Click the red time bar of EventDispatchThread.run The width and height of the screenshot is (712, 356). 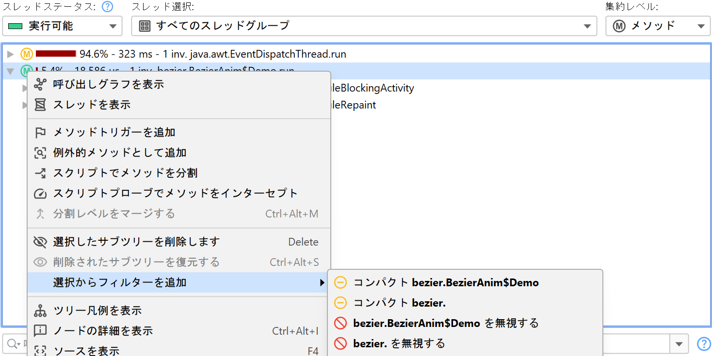point(56,54)
